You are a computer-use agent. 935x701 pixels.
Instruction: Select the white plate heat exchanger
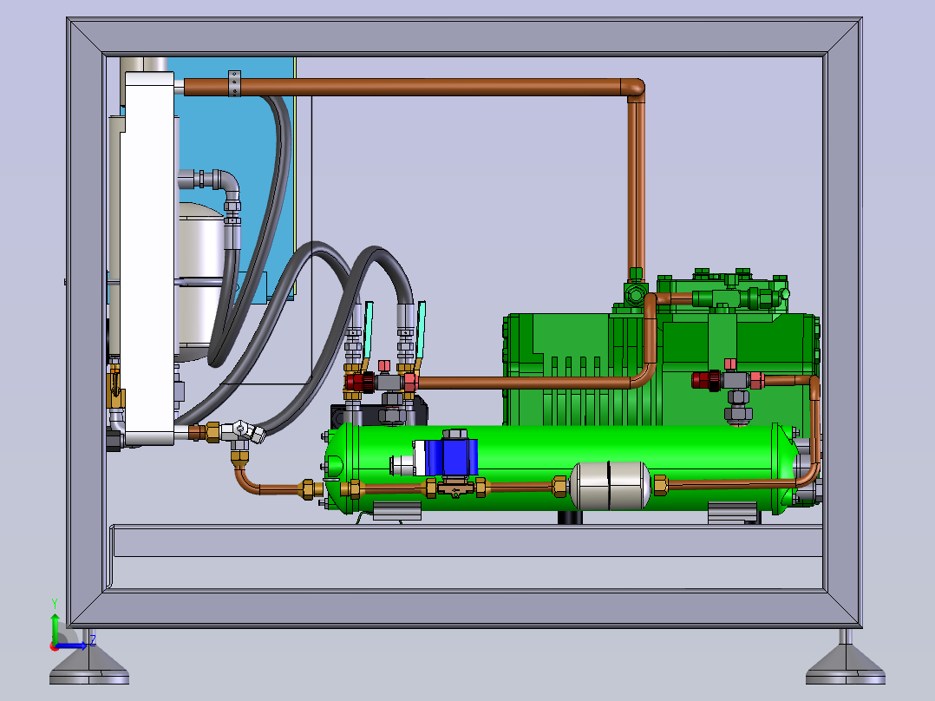(149, 259)
